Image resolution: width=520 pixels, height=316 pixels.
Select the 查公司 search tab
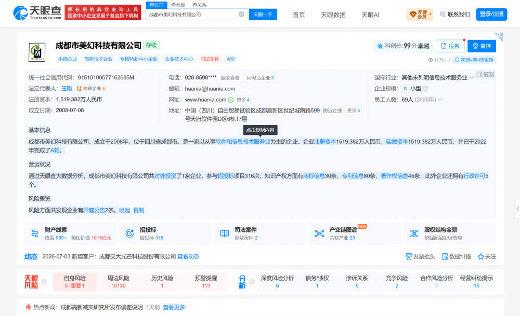tap(157, 5)
